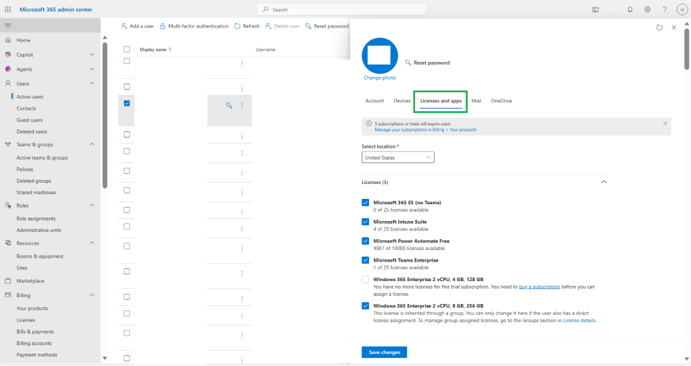Uncheck the selected user row checkbox
Image resolution: width=691 pixels, height=366 pixels.
tap(127, 103)
